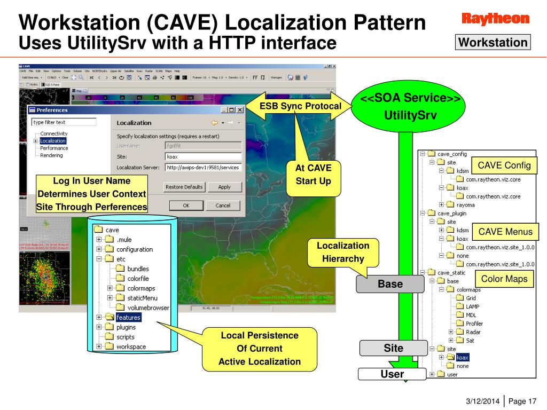Select Rendering in Preferences tree
This screenshot has width=547, height=410.
tap(51, 155)
